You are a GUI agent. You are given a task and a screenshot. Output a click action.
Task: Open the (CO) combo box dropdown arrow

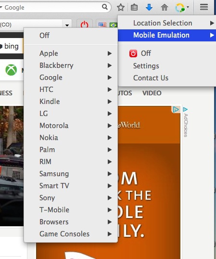point(67,25)
